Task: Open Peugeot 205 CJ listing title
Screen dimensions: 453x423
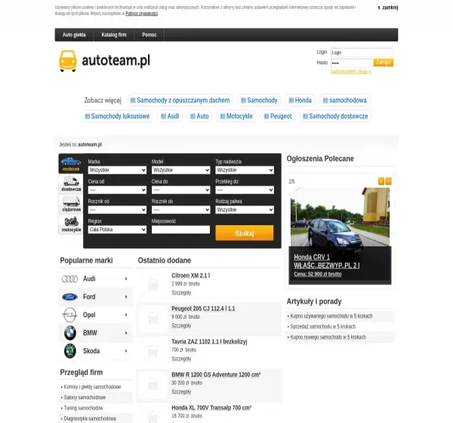Action: pos(203,308)
